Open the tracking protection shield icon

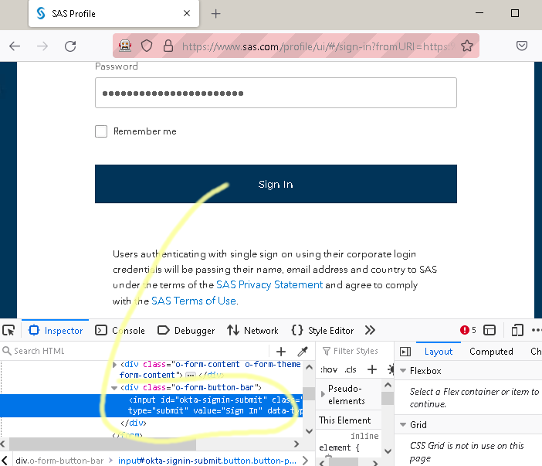pos(147,46)
